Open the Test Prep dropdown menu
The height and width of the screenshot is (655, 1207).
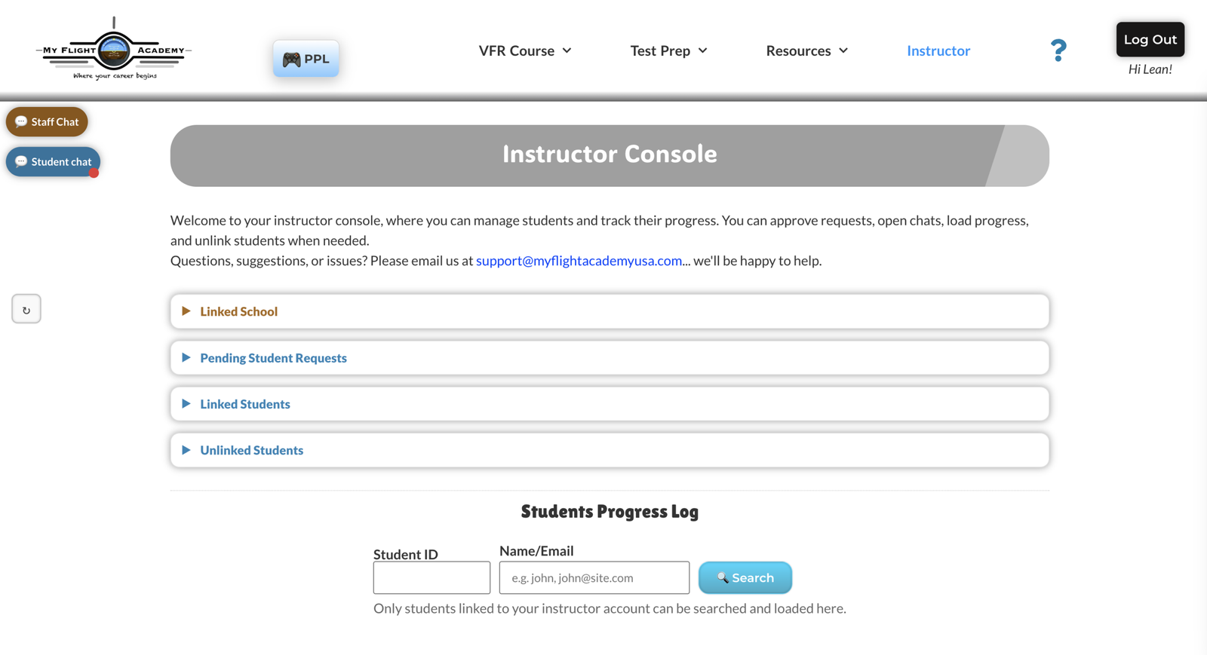[x=668, y=51]
